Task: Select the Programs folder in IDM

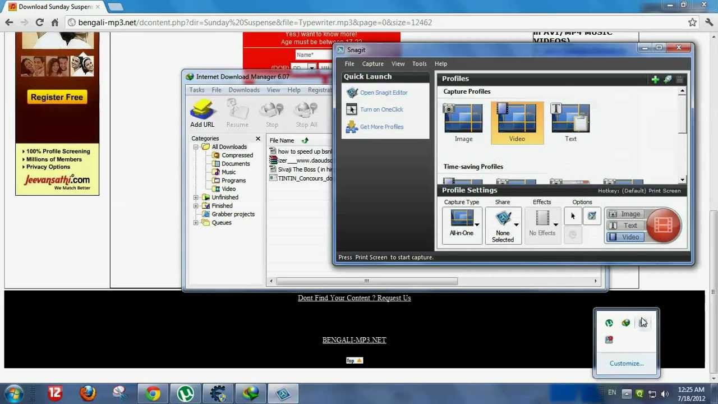Action: (x=229, y=181)
